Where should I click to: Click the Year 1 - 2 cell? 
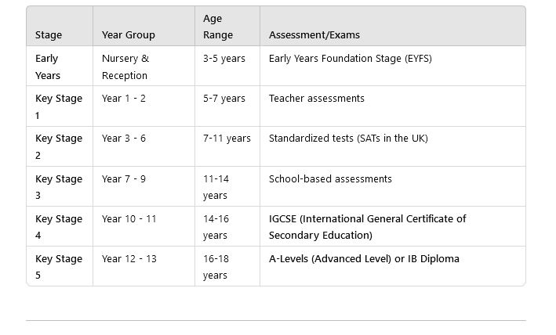click(144, 106)
